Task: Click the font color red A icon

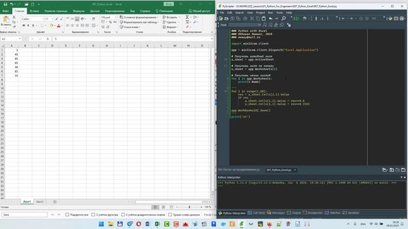Action: coord(59,25)
